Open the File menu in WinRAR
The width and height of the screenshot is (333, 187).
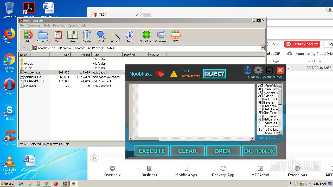22,25
